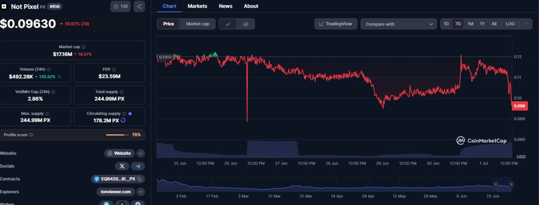539x205 pixels.
Task: Set the chart range to 1M
Action: click(470, 24)
